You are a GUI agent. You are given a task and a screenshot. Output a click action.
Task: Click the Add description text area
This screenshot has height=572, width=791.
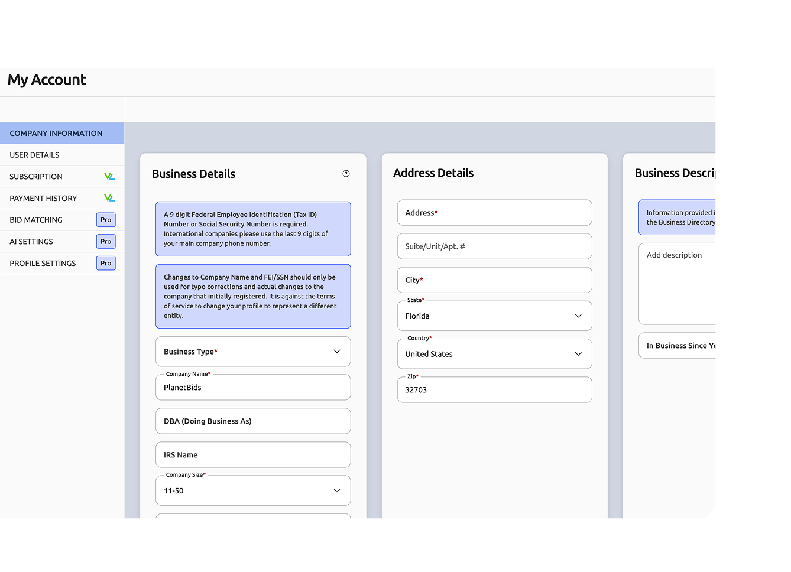[677, 284]
